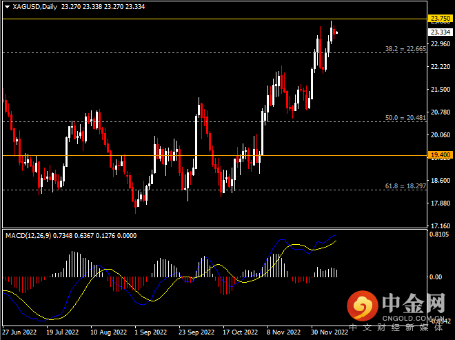Click the 27 Jun 2022 date label

(x=20, y=332)
